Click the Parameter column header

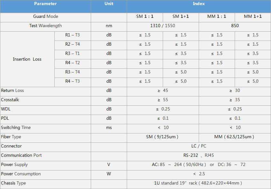(45, 4)
